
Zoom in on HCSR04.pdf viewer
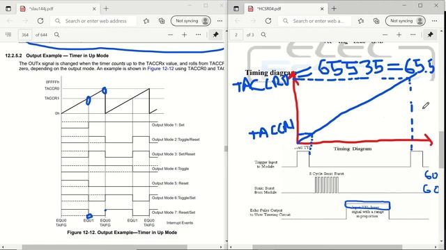(x=399, y=35)
